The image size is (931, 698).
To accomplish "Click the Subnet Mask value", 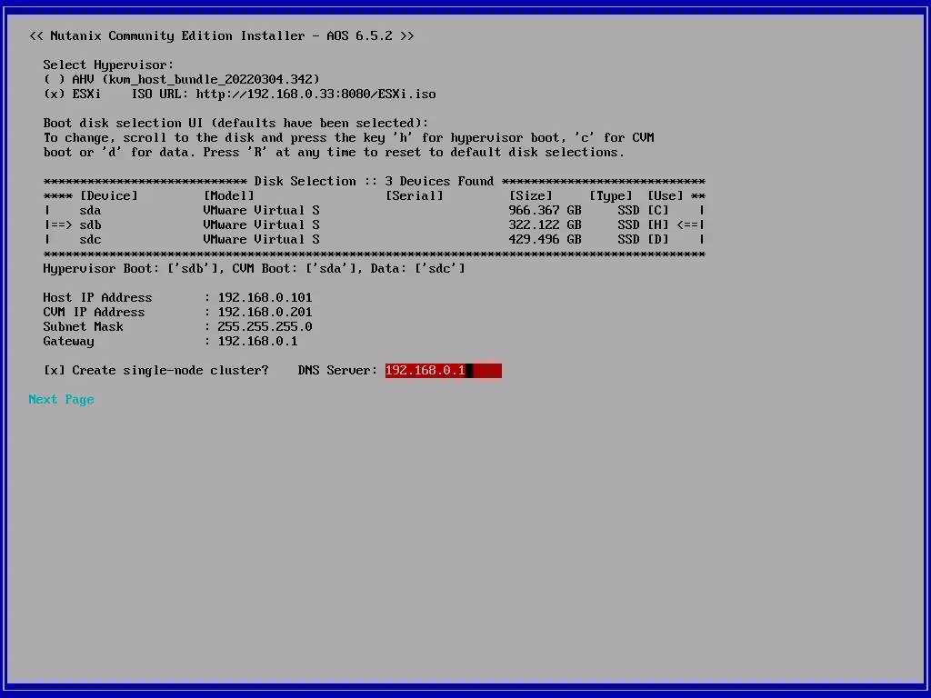I will tap(265, 326).
